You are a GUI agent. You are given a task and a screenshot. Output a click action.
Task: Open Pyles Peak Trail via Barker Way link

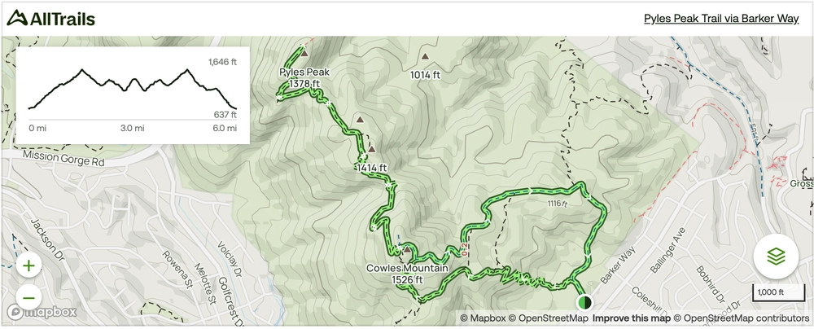pyautogui.click(x=721, y=19)
